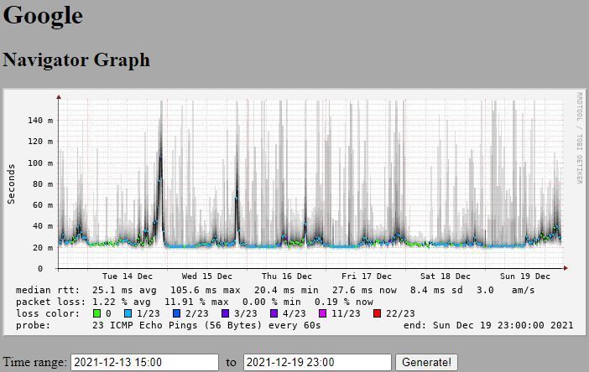Click the blue 2/23 loss swatch
This screenshot has width=589, height=372.
point(176,313)
